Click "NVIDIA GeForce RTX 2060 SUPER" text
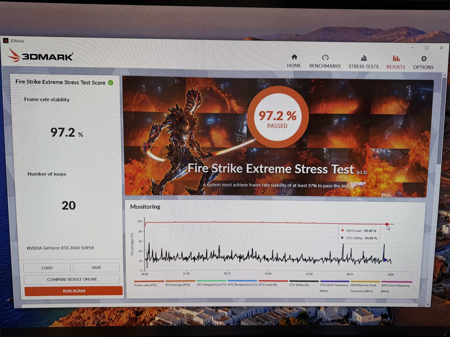The height and width of the screenshot is (337, 450). (60, 248)
